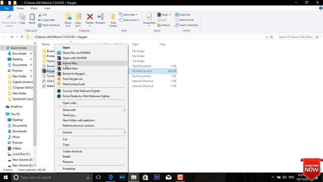Open After Effects from taskbar
Screen dimensions: 323x182
(157, 177)
